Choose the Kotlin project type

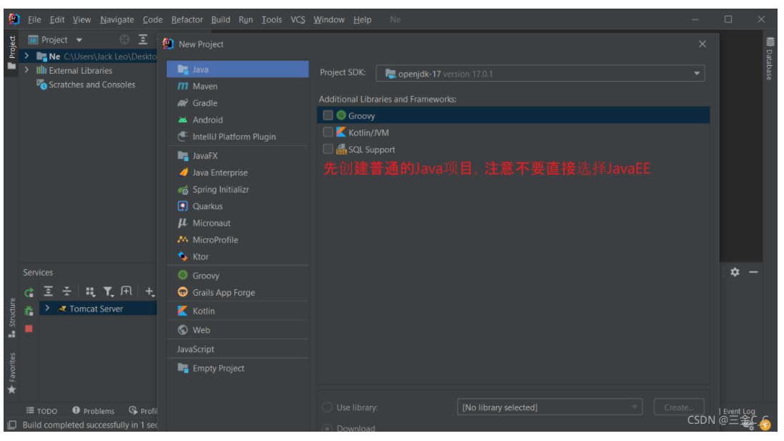[237, 311]
